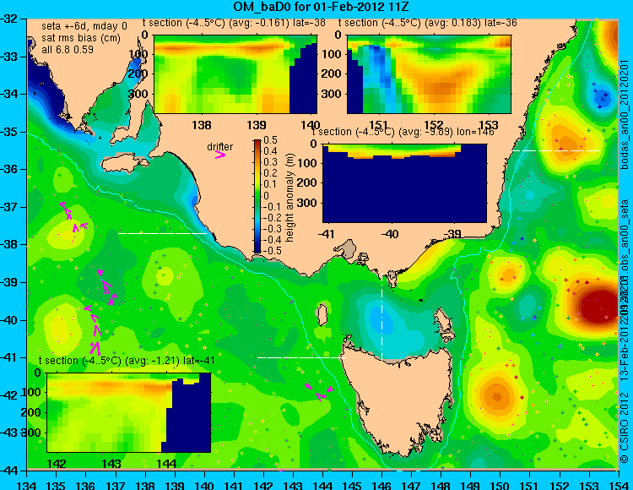Image resolution: width=633 pixels, height=490 pixels.
Task: Click the "152" tick in lat=-36 inset
Action: click(434, 125)
